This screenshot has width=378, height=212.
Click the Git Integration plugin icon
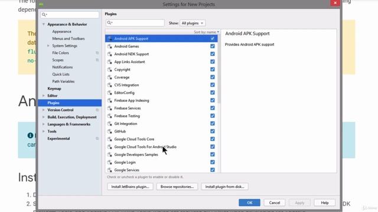[110, 124]
